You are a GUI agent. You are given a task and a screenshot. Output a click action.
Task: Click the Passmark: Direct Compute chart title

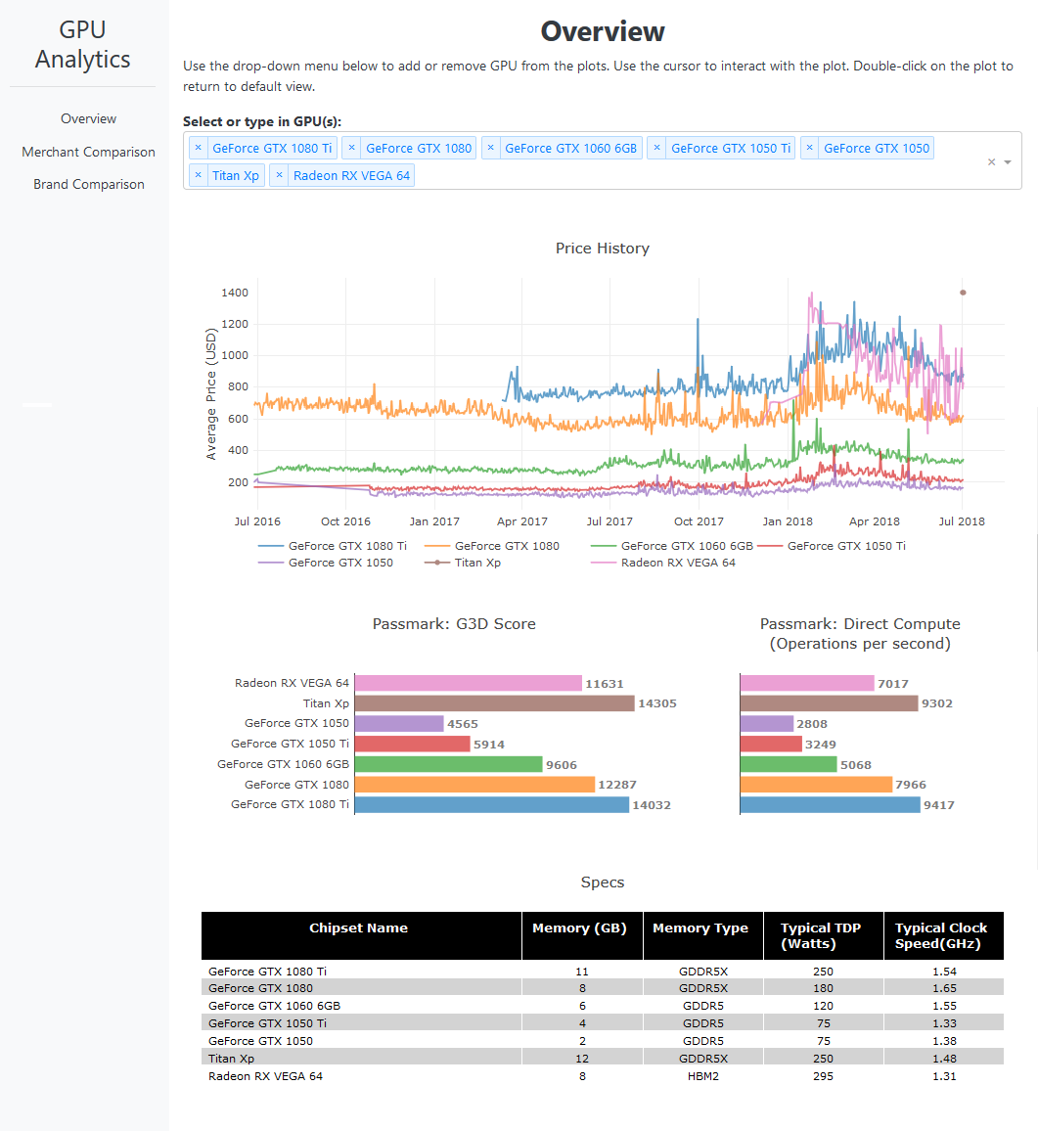[860, 633]
